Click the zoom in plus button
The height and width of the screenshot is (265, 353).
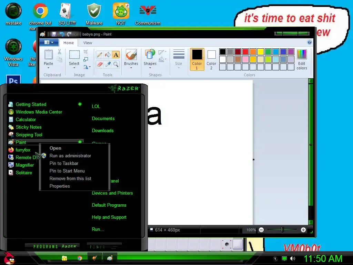[303, 230]
